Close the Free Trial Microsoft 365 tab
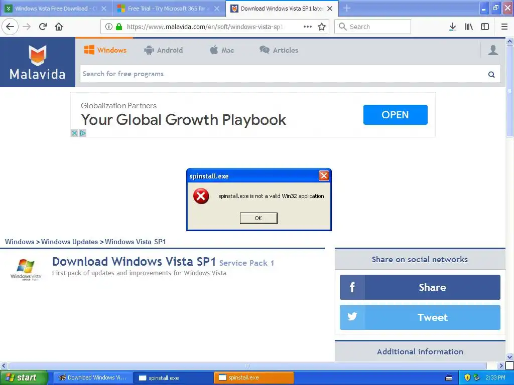 point(217,9)
